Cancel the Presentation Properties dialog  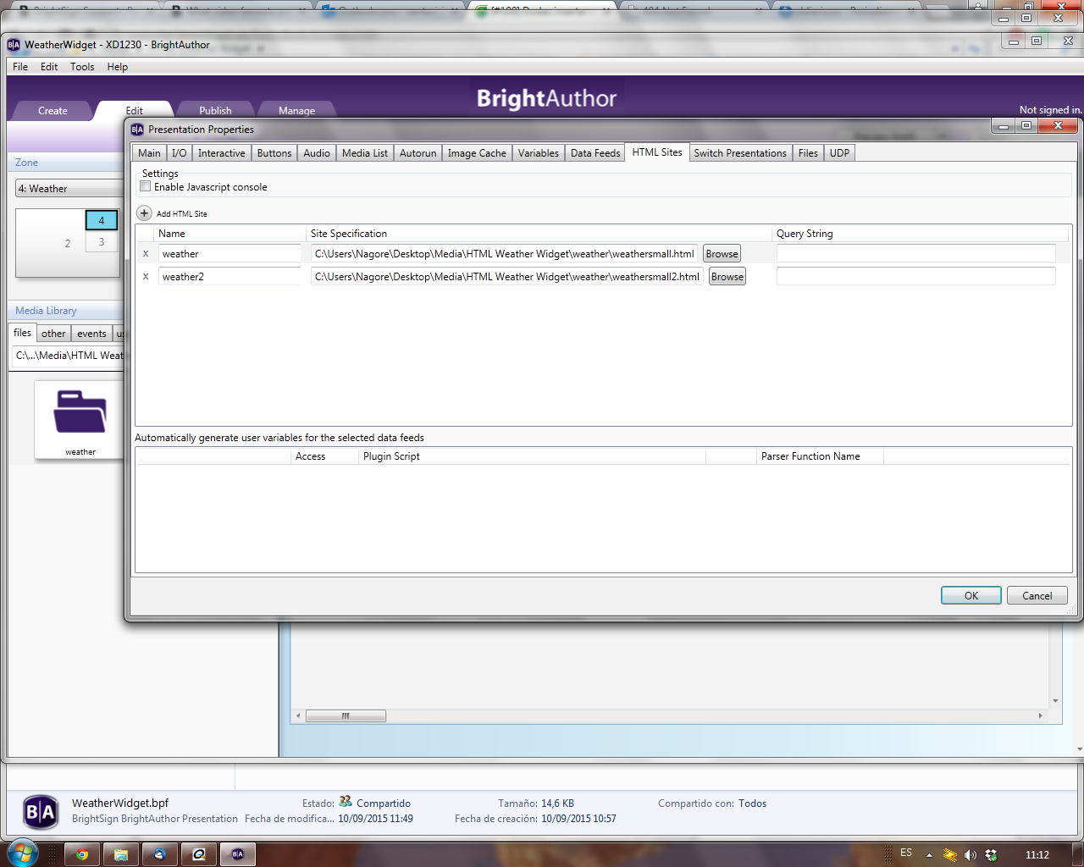coord(1037,595)
